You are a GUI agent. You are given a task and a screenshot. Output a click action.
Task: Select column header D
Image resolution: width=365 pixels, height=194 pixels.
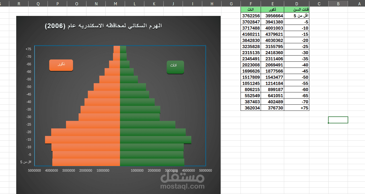coord(296,4)
